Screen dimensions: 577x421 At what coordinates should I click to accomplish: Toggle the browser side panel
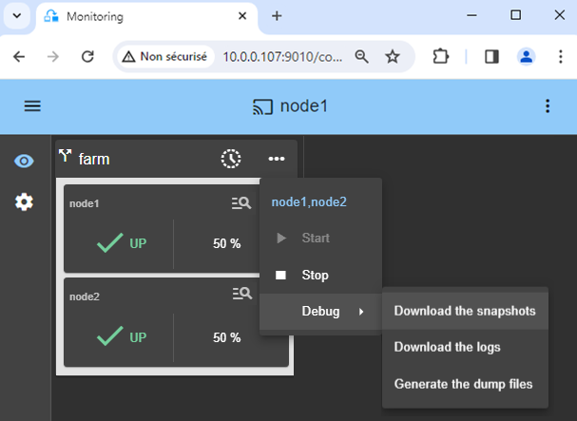click(x=491, y=57)
